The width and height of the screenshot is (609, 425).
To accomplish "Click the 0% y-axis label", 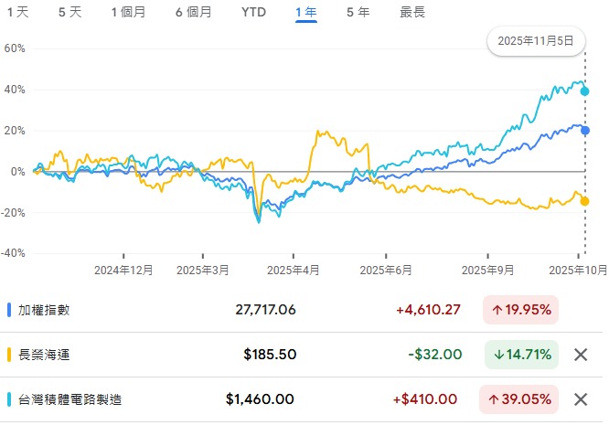I will pyautogui.click(x=18, y=172).
